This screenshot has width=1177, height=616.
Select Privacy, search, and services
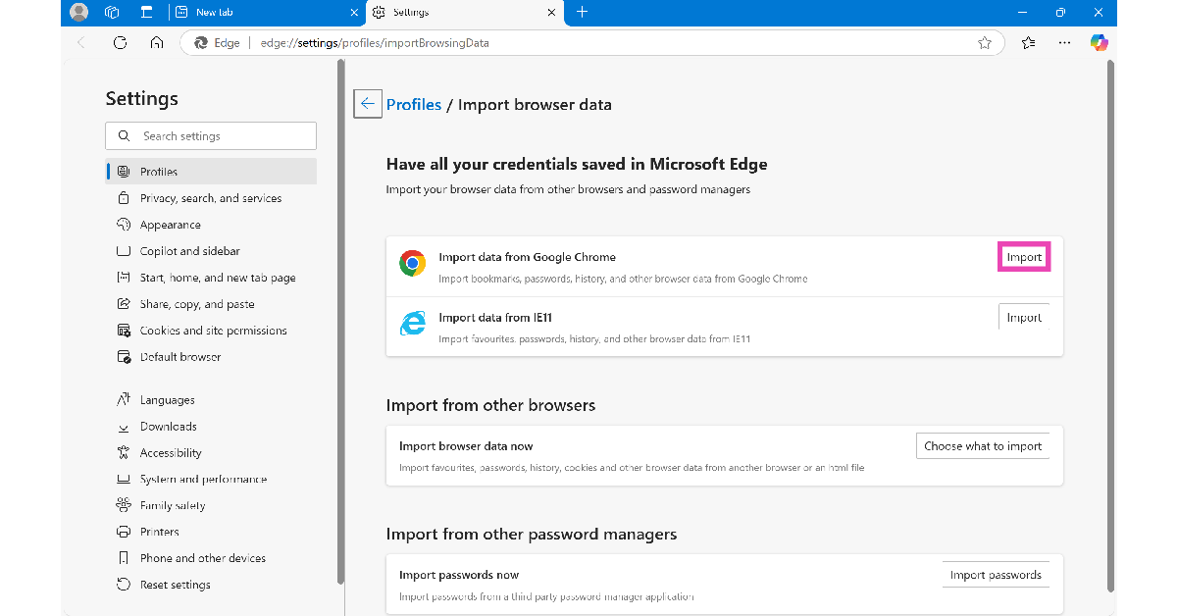coord(211,198)
